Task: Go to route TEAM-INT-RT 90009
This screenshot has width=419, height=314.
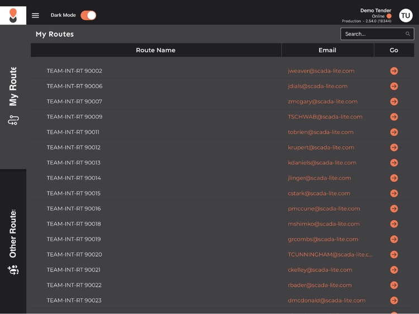Action: coord(394,117)
